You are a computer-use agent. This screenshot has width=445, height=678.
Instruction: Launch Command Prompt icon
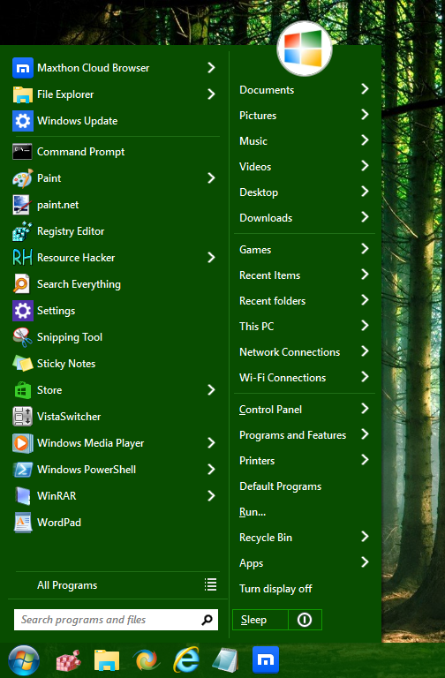(22, 152)
